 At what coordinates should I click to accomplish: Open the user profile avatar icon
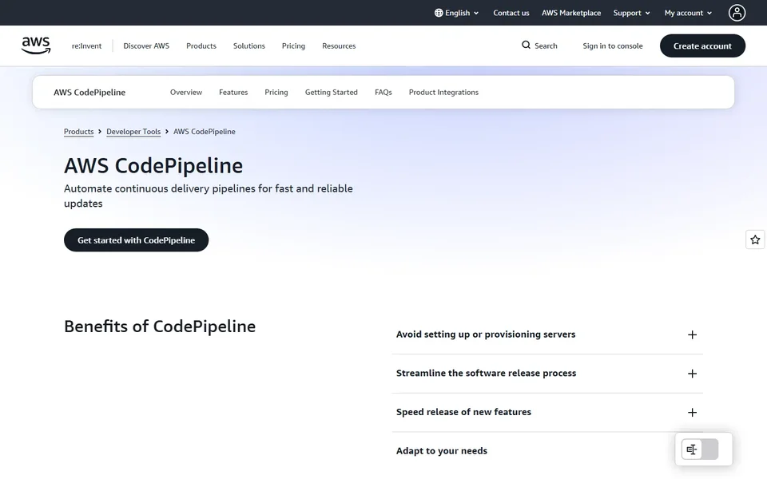(x=737, y=13)
